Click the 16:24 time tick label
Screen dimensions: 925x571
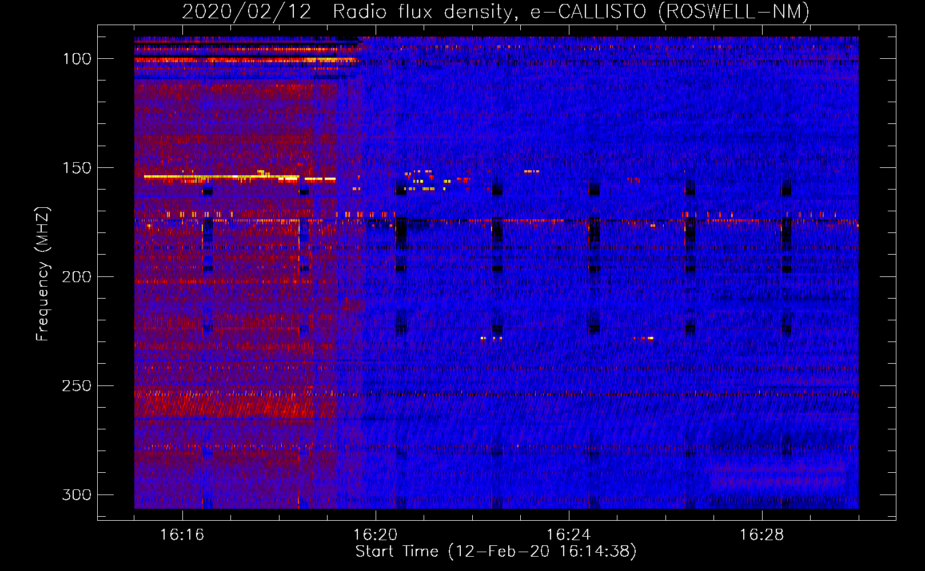click(x=568, y=535)
